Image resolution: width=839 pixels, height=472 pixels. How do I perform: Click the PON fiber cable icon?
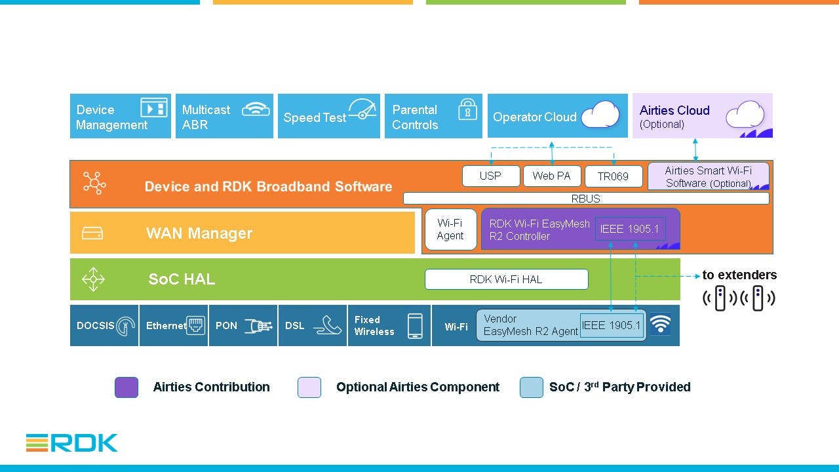pos(258,326)
